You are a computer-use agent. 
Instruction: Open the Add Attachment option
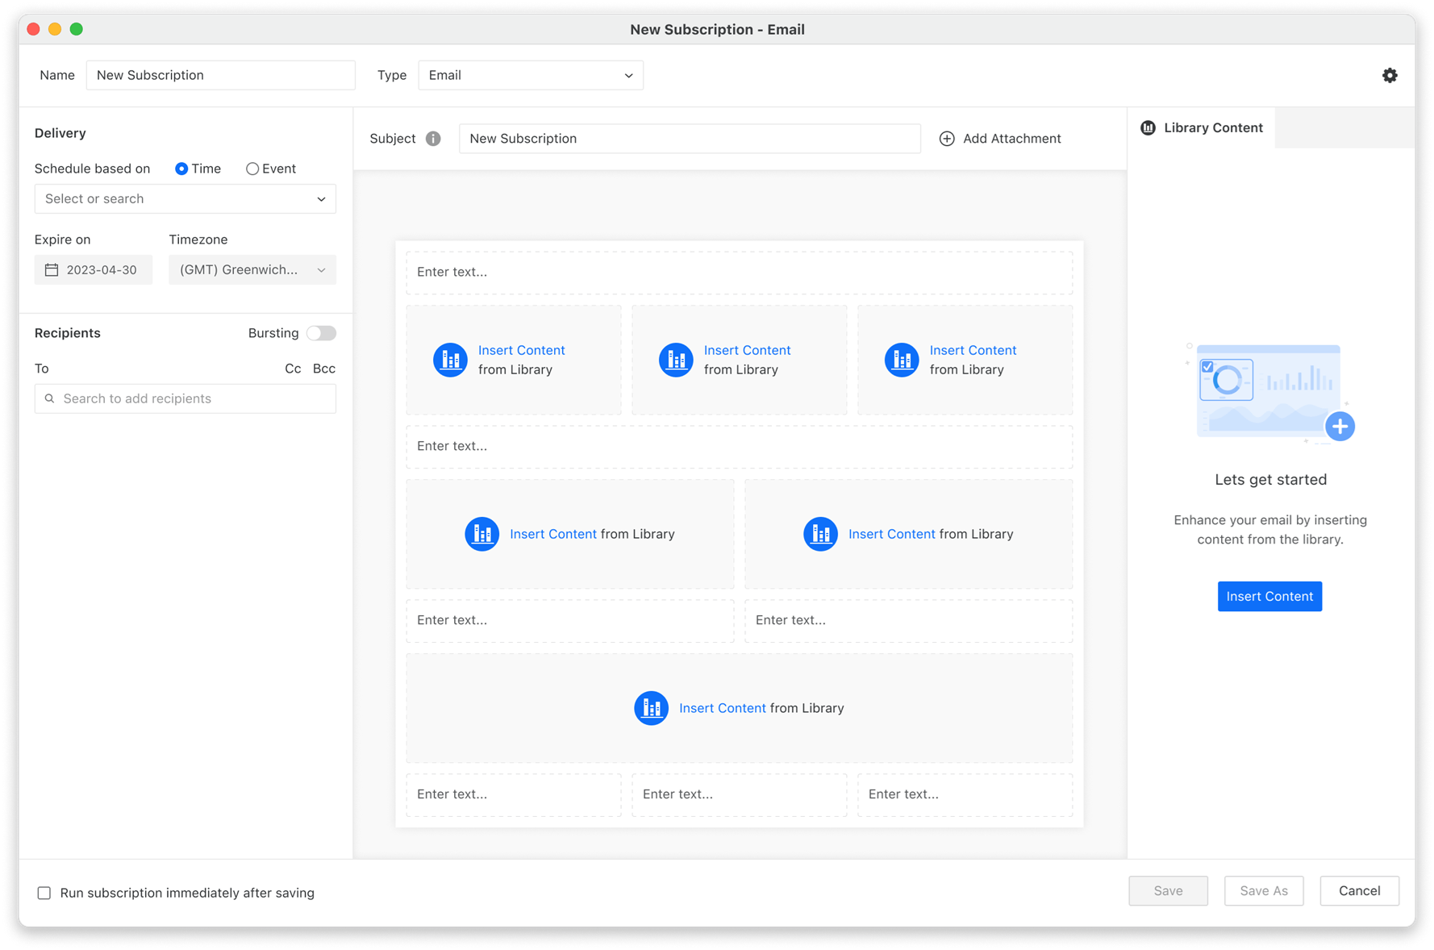click(1000, 138)
